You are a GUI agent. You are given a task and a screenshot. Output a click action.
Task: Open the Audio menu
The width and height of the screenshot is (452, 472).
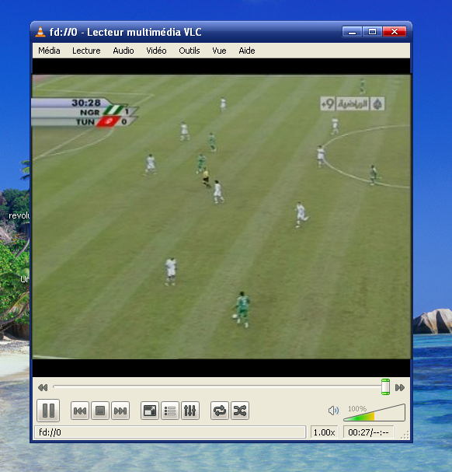click(x=123, y=51)
